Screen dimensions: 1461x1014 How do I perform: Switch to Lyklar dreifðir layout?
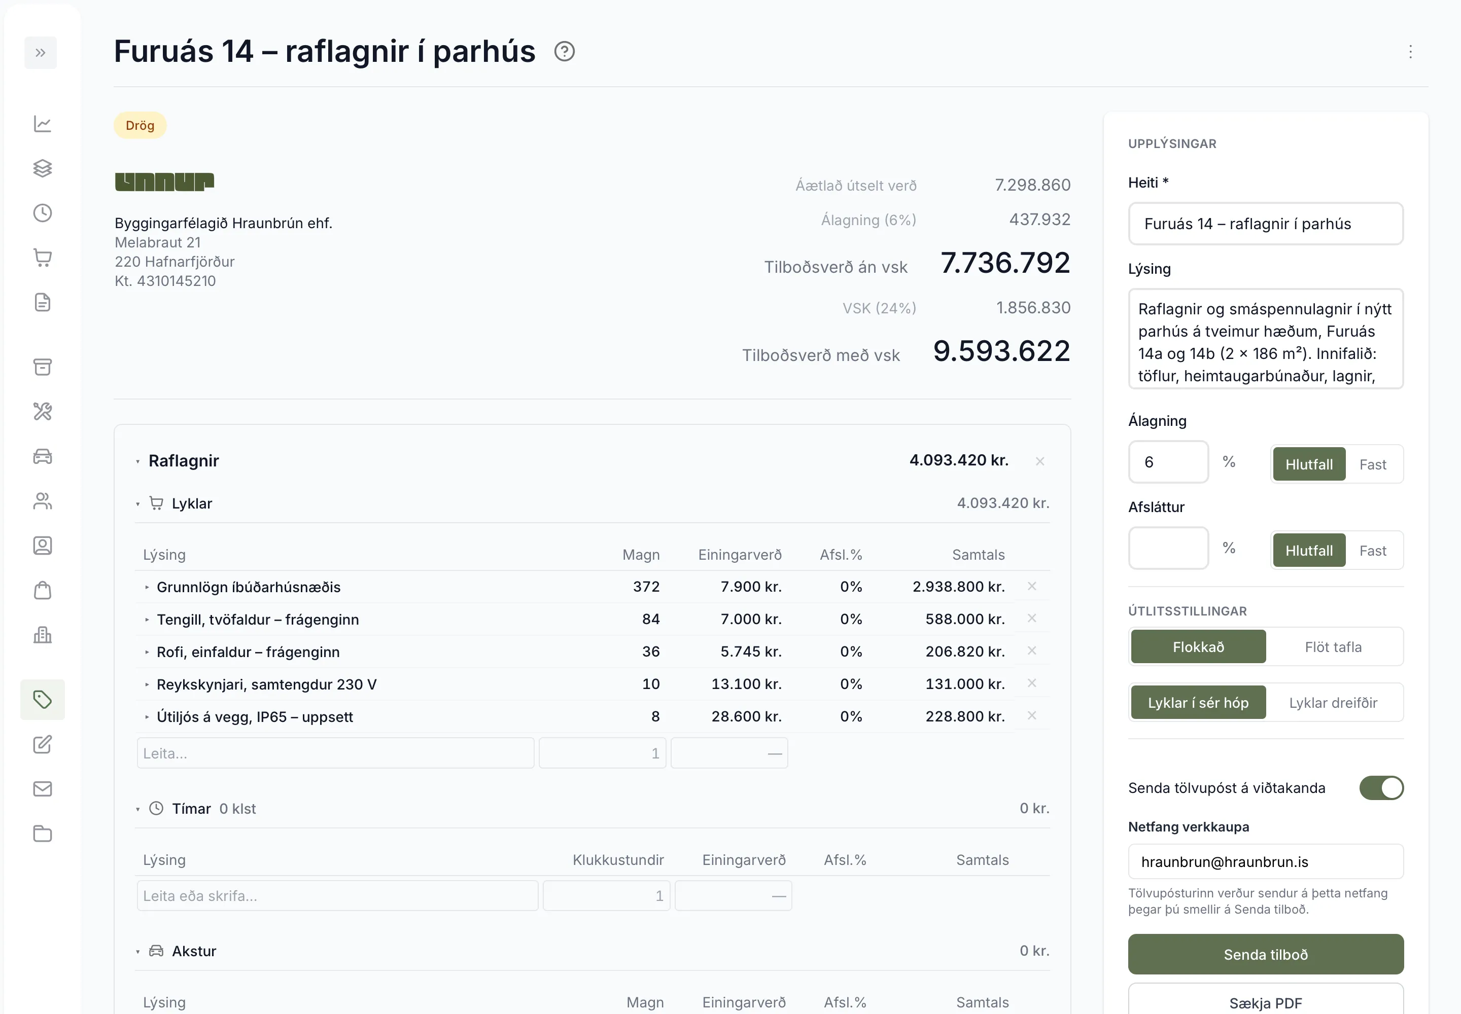pos(1333,703)
